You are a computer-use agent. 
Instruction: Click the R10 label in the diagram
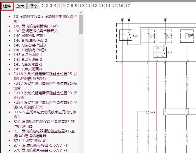(x=135, y=35)
